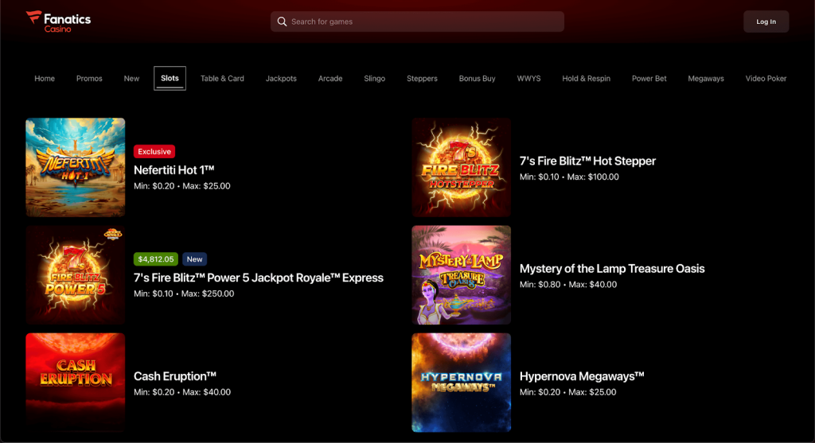Viewport: 815px width, 443px height.
Task: Open the Video Poker tab
Action: tap(766, 79)
